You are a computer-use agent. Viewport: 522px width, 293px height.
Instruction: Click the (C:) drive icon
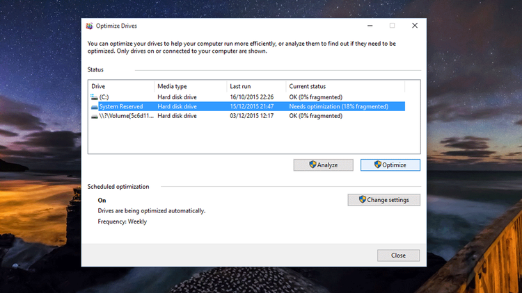pyautogui.click(x=95, y=97)
